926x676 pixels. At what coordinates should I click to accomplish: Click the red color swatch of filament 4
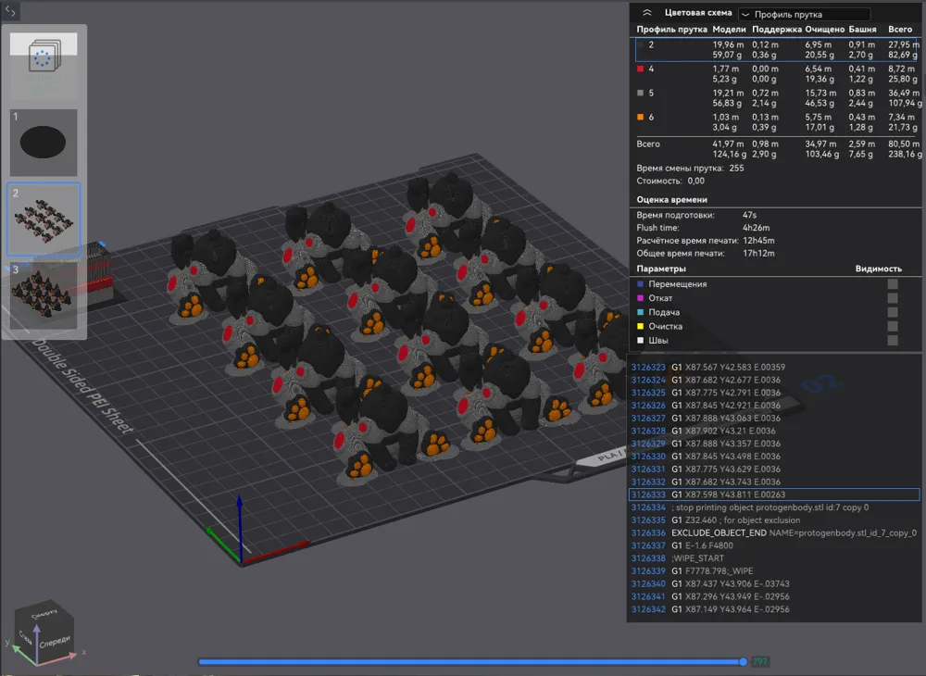tap(640, 69)
